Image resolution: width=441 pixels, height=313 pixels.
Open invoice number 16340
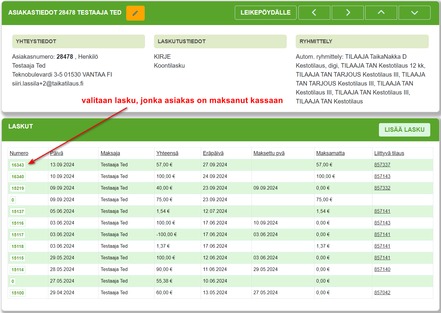18,176
